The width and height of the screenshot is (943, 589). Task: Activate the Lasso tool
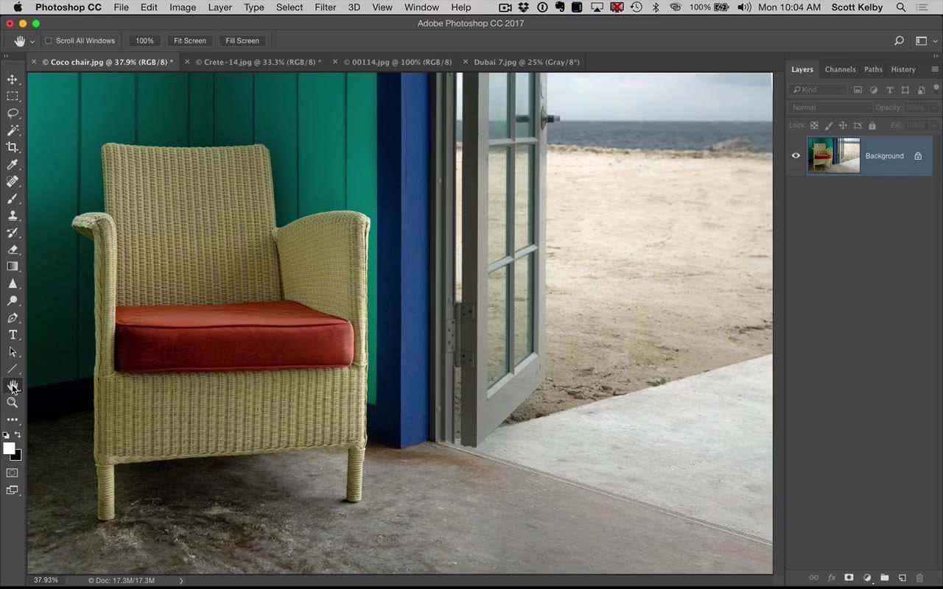pos(12,113)
